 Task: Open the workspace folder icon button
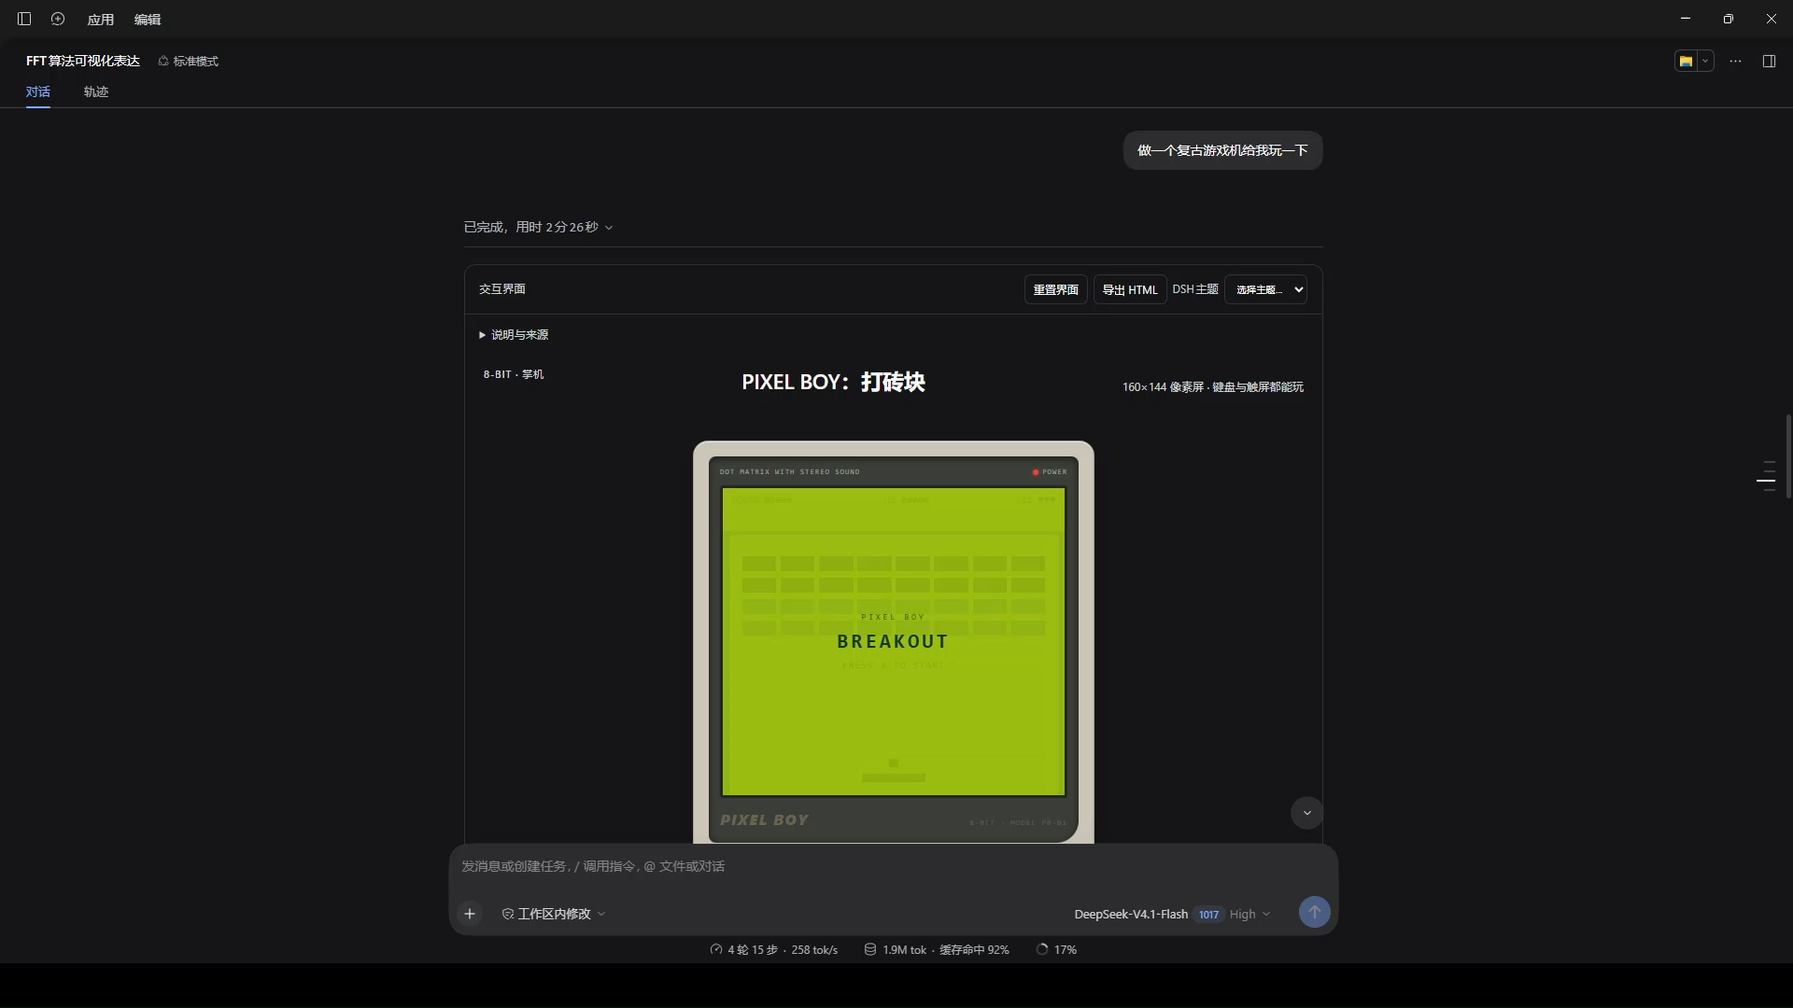[x=1686, y=61]
